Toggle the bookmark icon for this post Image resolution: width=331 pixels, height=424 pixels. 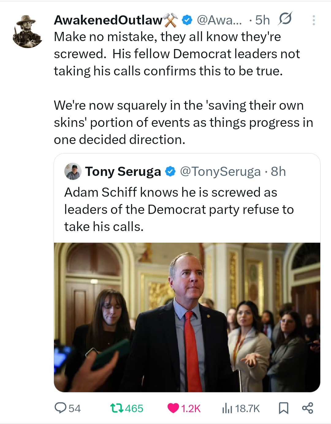point(283,408)
